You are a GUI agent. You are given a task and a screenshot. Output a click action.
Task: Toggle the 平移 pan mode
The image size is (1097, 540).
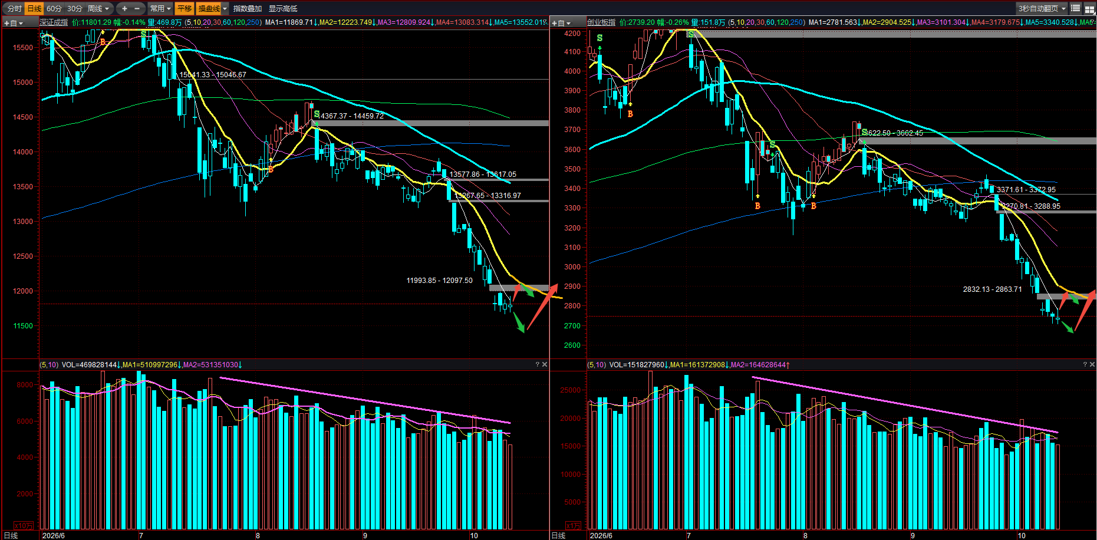click(x=185, y=8)
